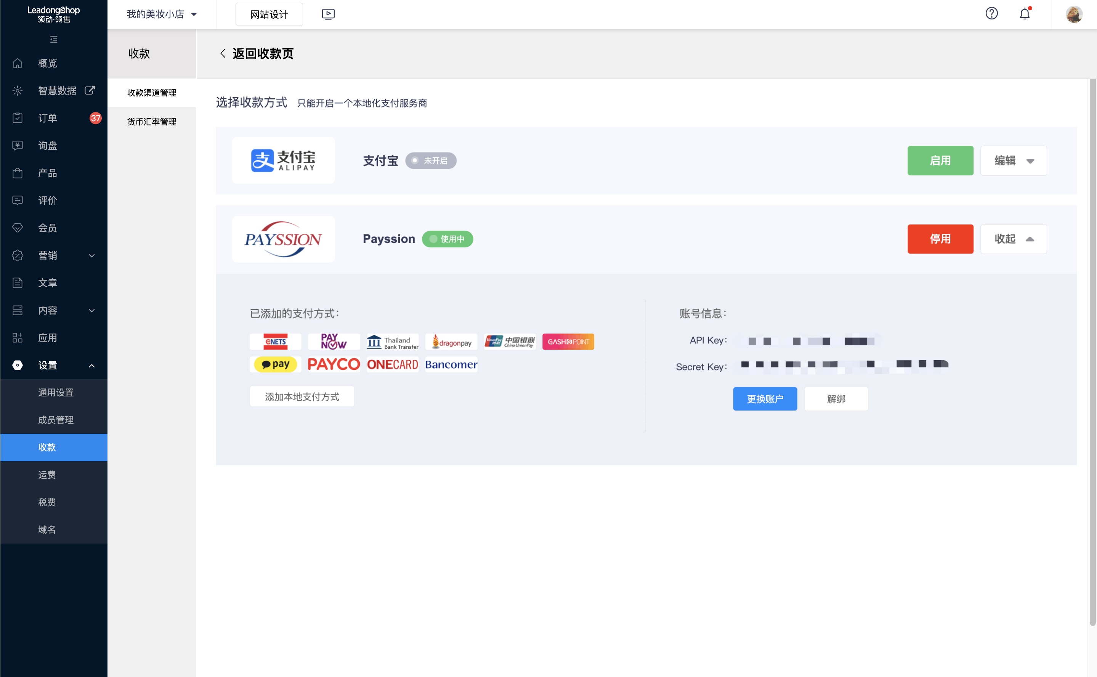1097x677 pixels.
Task: Click the 更换账户 button
Action: click(x=765, y=398)
